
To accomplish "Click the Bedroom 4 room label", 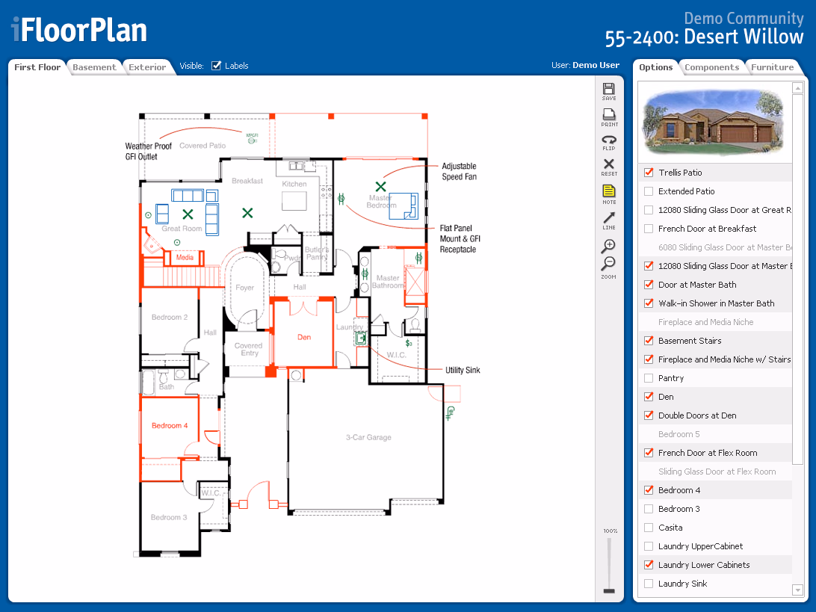I will click(170, 426).
